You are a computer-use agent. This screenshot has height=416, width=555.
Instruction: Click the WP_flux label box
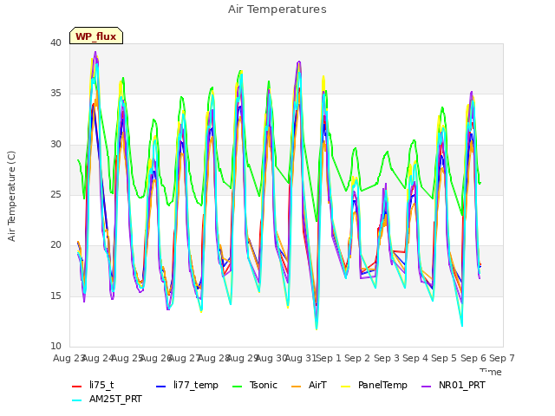(x=96, y=36)
